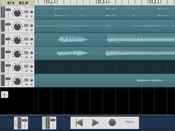Jump to ruler marker 32.2.1
Screen dimensions: 175x131
(x=102, y=1)
